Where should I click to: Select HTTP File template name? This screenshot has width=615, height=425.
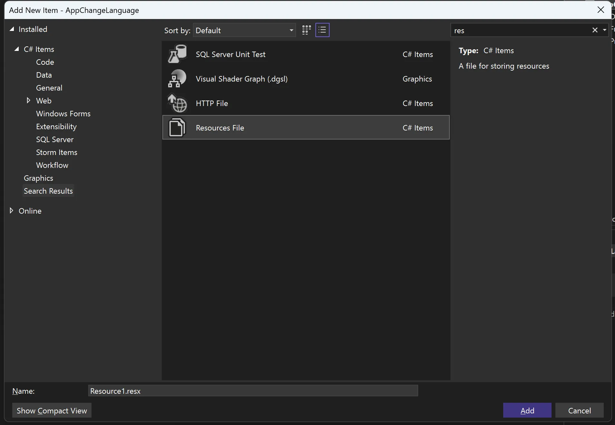212,103
